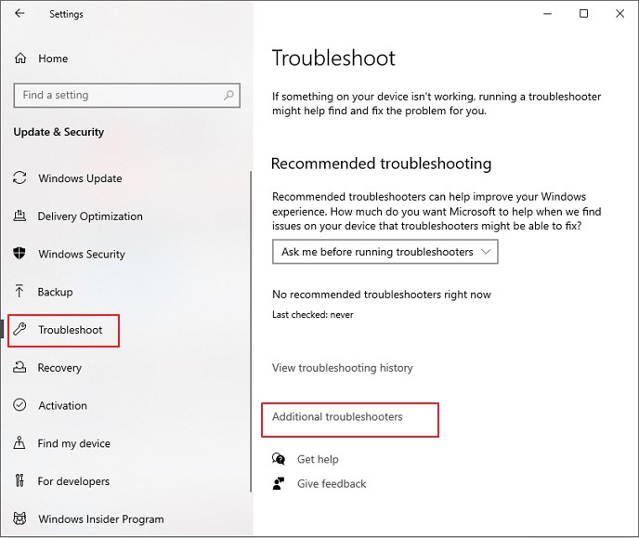Click the Home house icon
The image size is (639, 538).
(x=20, y=59)
